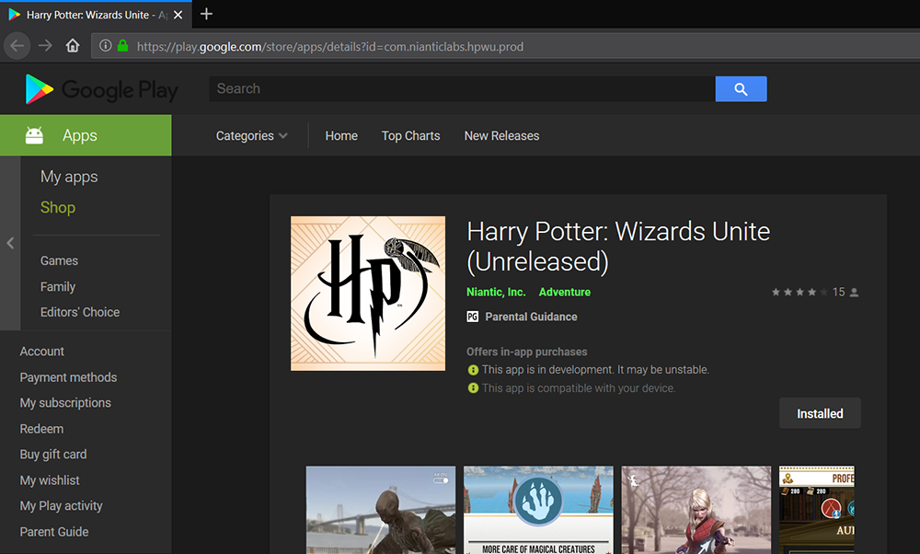Click the 15 reviewers count icon
Image resolution: width=920 pixels, height=554 pixels.
[855, 293]
